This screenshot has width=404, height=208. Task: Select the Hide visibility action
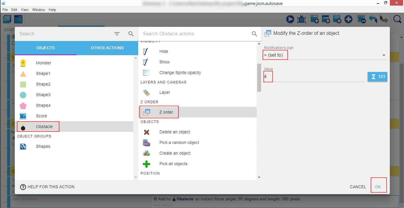point(164,51)
